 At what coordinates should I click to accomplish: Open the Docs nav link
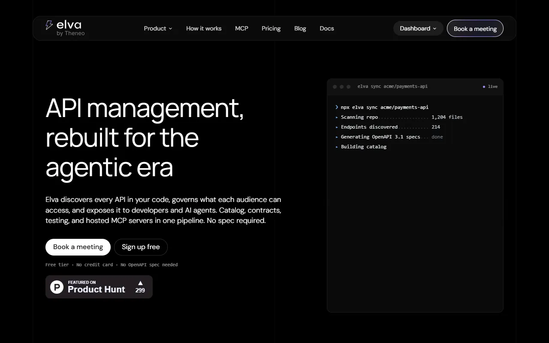tap(327, 28)
